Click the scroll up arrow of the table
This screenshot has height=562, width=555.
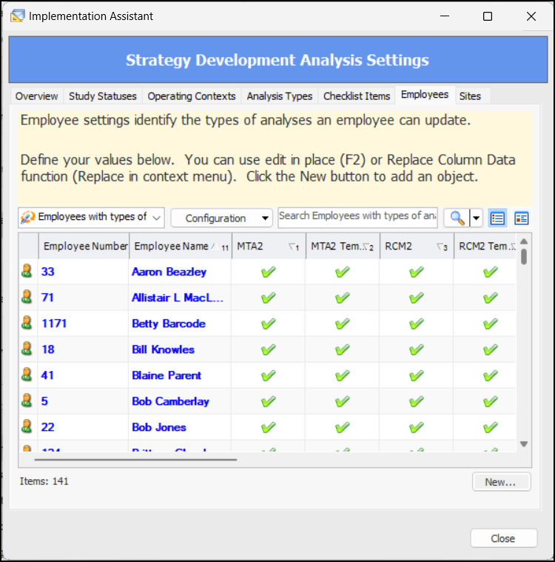pyautogui.click(x=524, y=241)
